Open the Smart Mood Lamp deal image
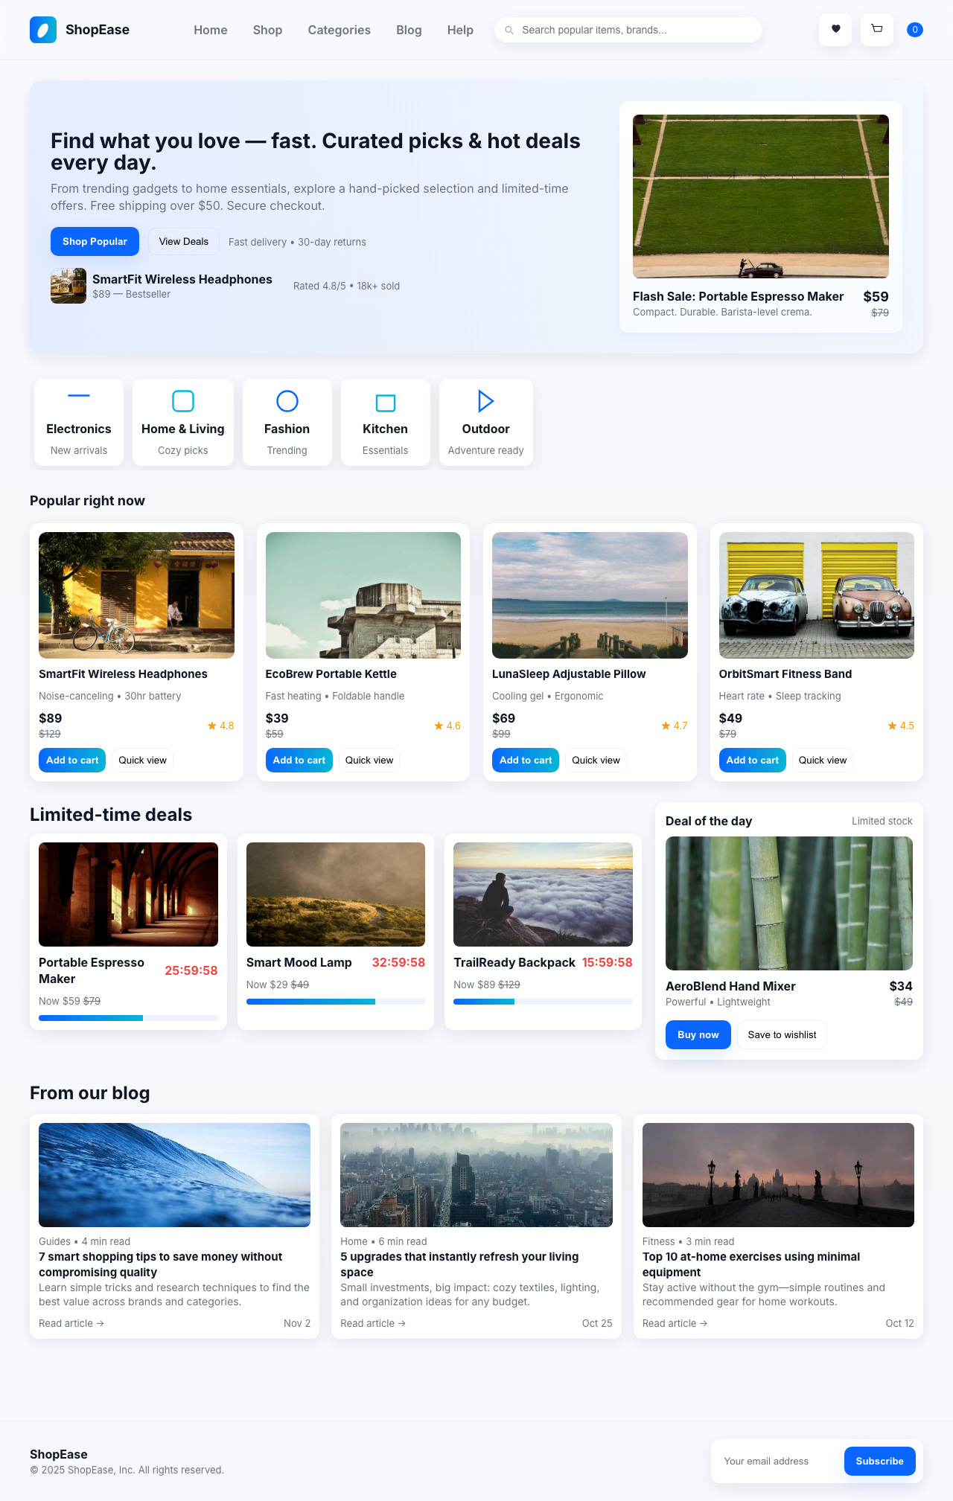 tap(336, 894)
